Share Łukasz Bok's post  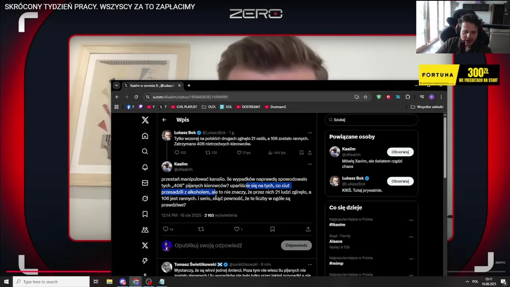(x=310, y=153)
